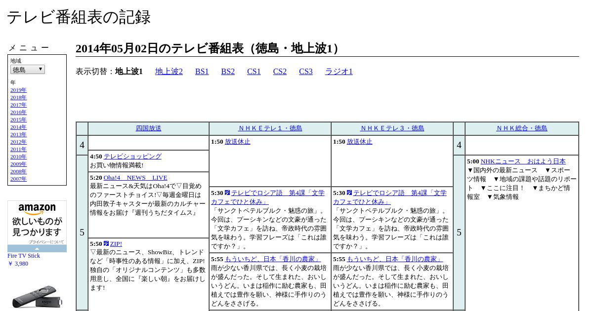Viewport: 593px width, 311px height.
Task: Open the ＮＨＫＥテレ３・徳島 channel header
Action: click(x=392, y=128)
